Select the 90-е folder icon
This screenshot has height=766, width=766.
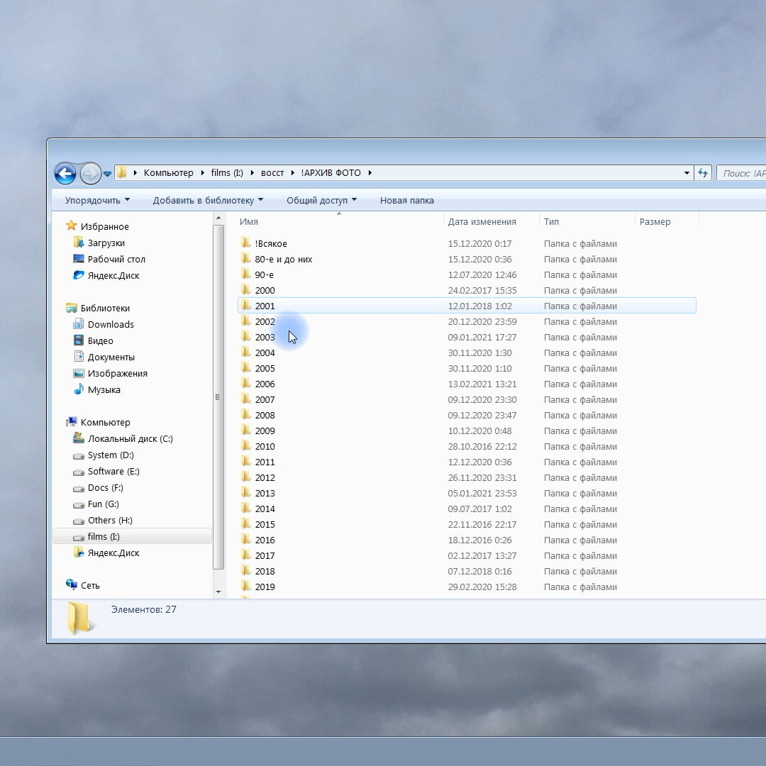tap(246, 274)
